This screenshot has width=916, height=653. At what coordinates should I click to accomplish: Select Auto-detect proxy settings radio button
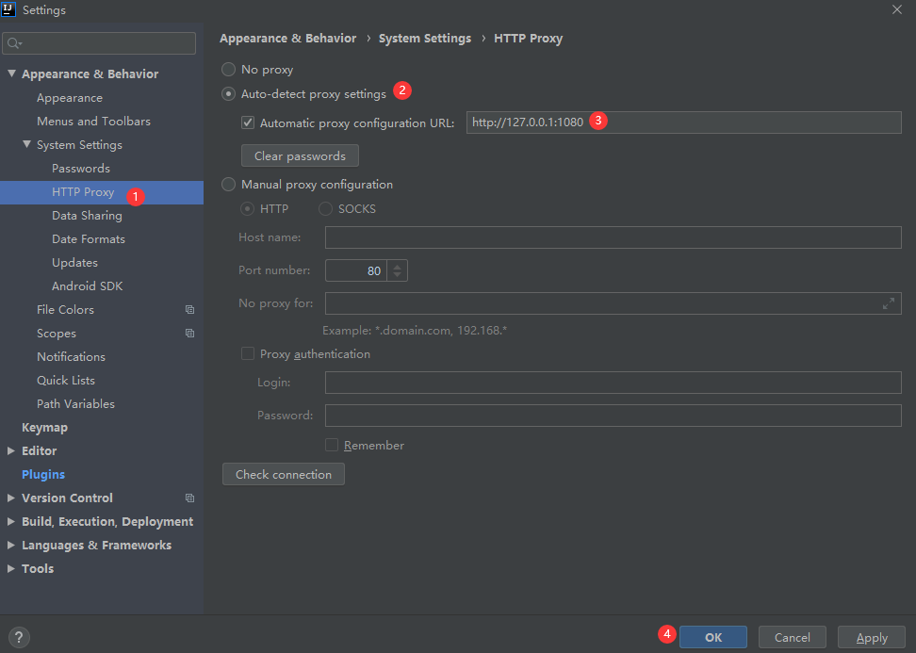(228, 94)
